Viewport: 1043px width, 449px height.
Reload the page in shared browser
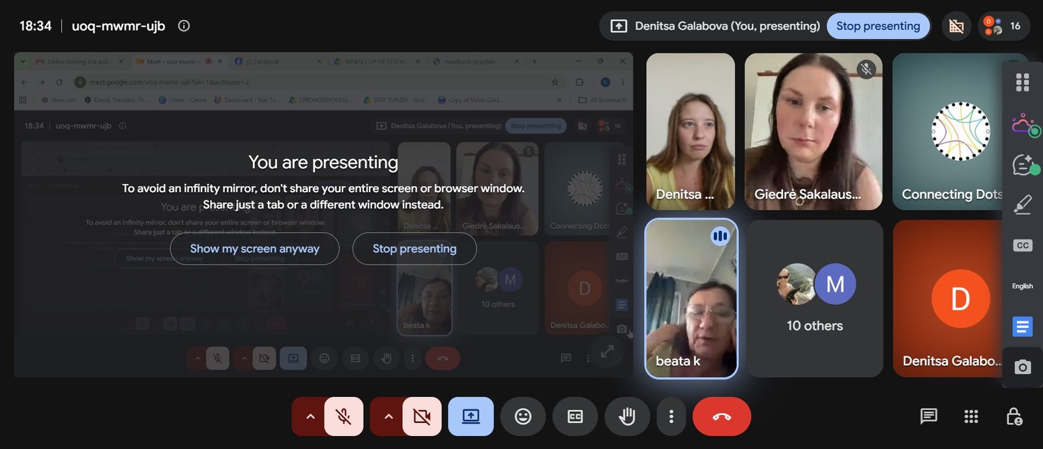pyautogui.click(x=59, y=82)
